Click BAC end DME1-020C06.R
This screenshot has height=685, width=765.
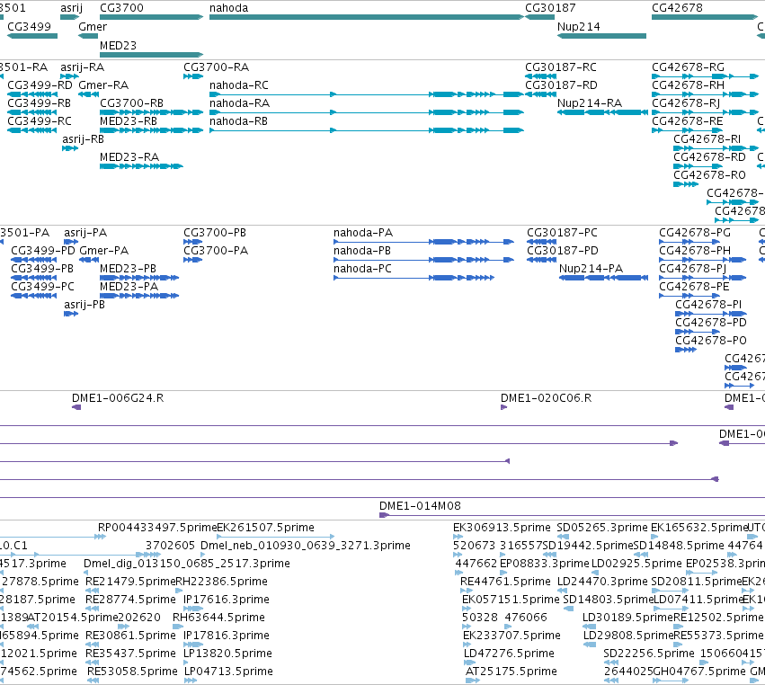click(x=504, y=407)
